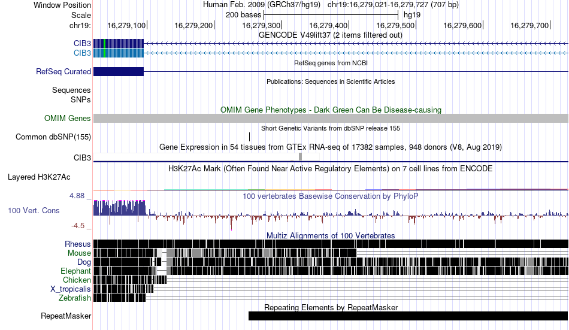Click the 16,279,500 ruler position
The width and height of the screenshot is (569, 330).
395,25
